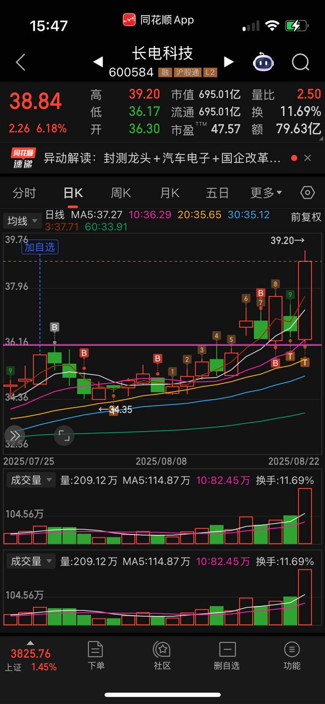Image resolution: width=325 pixels, height=704 pixels.
Task: Tap the back arrow
Action: tap(21, 62)
